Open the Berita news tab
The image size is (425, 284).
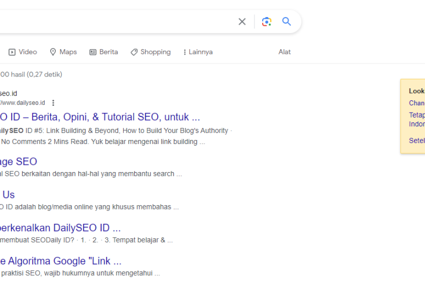104,52
